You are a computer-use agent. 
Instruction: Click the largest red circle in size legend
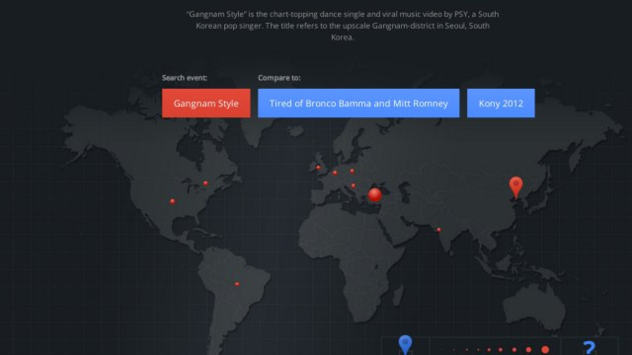545,350
